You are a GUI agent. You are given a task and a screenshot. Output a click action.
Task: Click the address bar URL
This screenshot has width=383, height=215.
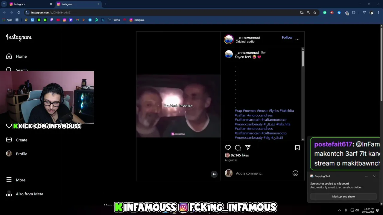click(x=51, y=13)
